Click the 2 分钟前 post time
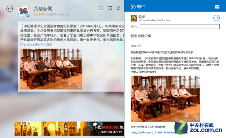Image resolution: width=226 pixels, height=138 pixels. coord(39,14)
